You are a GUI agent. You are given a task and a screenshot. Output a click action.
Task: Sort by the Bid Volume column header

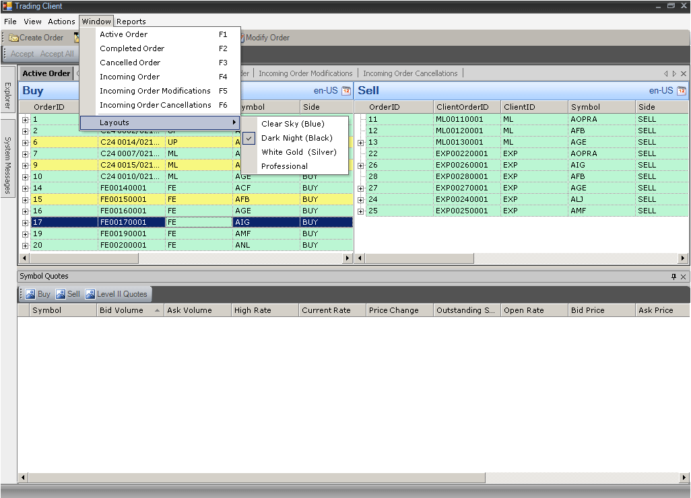[x=121, y=310]
